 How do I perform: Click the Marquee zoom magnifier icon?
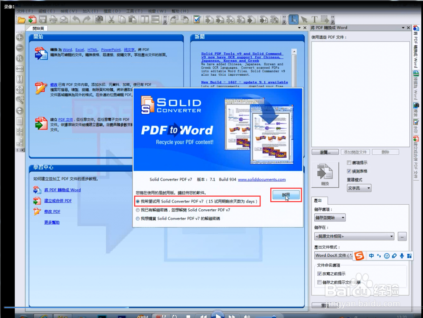click(20, 100)
